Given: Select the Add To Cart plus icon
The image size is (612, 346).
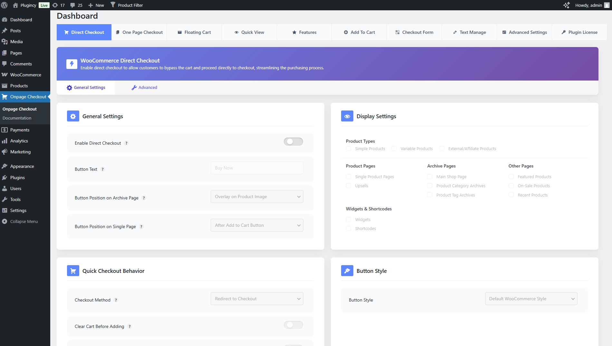Looking at the screenshot, I should (x=345, y=32).
